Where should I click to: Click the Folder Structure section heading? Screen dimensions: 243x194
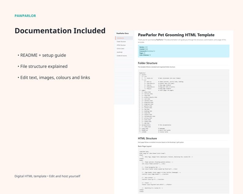coord(148,63)
